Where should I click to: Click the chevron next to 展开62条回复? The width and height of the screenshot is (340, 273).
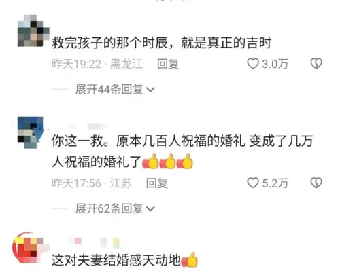click(x=150, y=209)
